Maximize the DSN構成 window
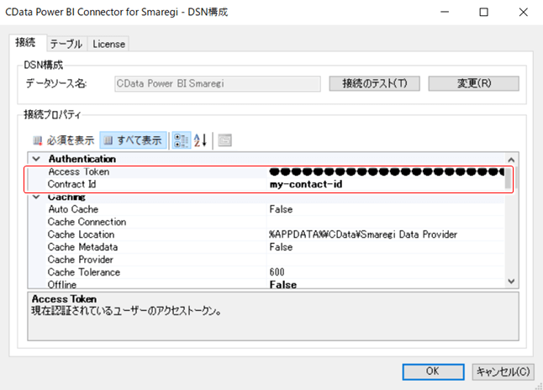Viewport: 543px width, 390px height. tap(483, 12)
